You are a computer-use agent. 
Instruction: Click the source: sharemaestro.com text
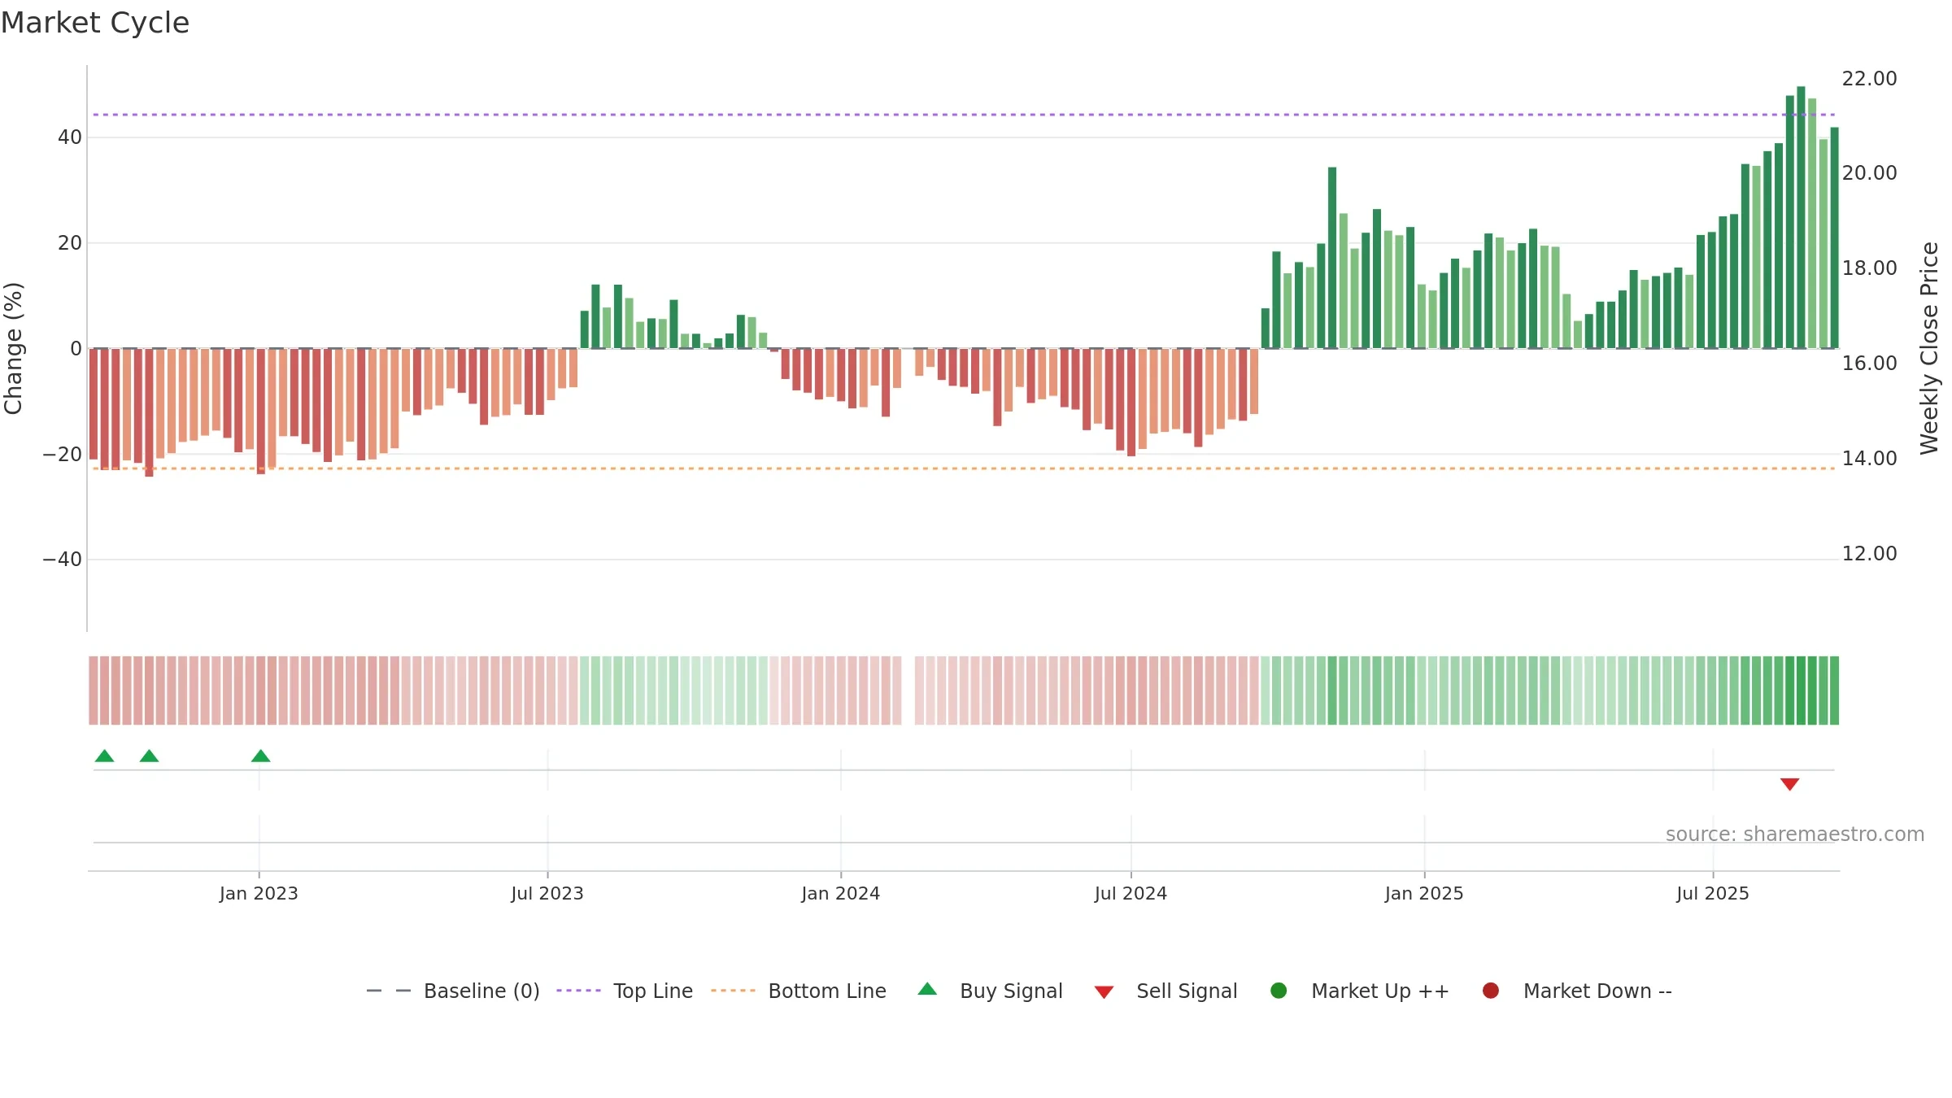click(1795, 834)
